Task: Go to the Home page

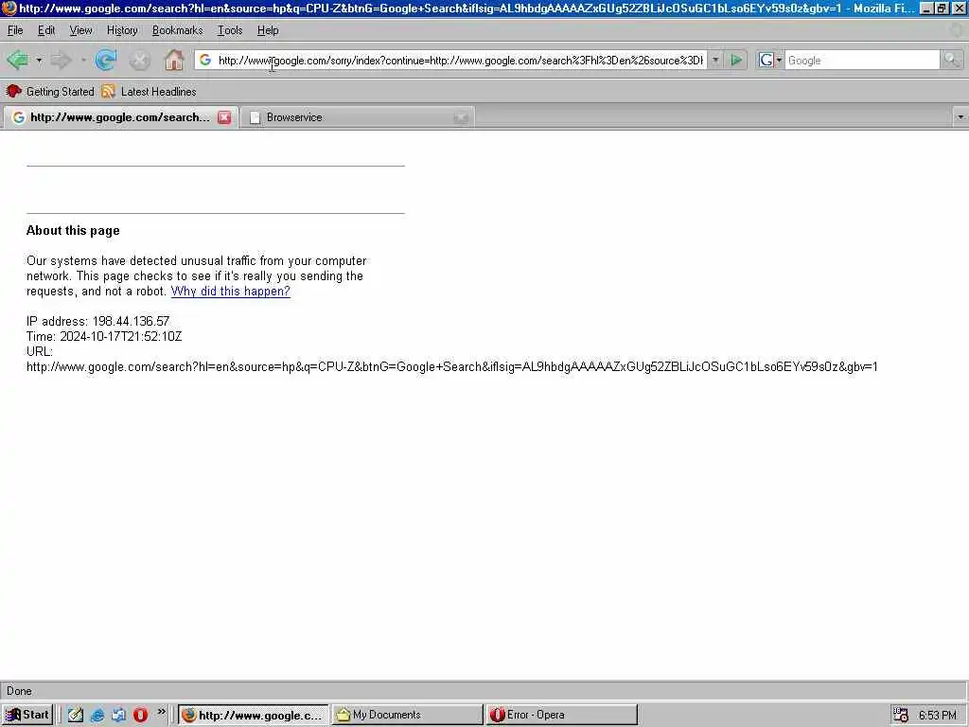Action: 174,60
